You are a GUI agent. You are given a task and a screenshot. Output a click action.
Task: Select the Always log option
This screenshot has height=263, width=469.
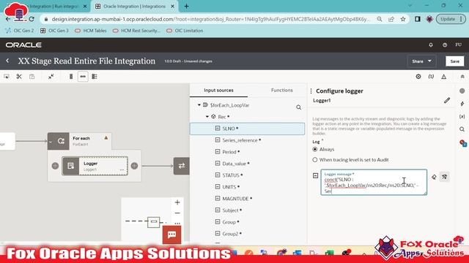(x=315, y=149)
